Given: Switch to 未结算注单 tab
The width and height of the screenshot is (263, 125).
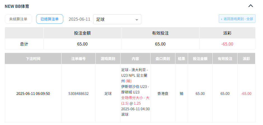Looking at the screenshot, I should click(18, 19).
